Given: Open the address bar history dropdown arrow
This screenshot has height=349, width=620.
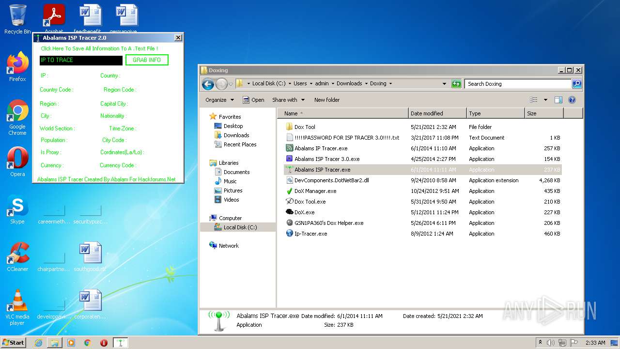Looking at the screenshot, I should 444,84.
